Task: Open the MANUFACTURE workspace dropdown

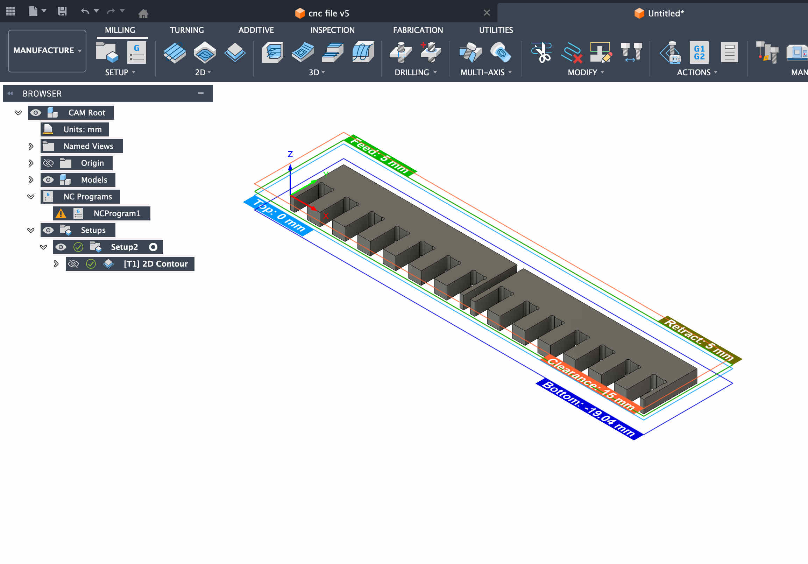Action: click(x=47, y=50)
